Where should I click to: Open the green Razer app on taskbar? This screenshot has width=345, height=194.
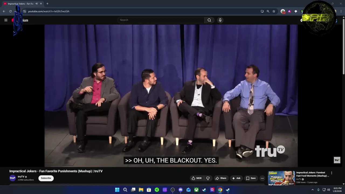pyautogui.click(x=157, y=190)
